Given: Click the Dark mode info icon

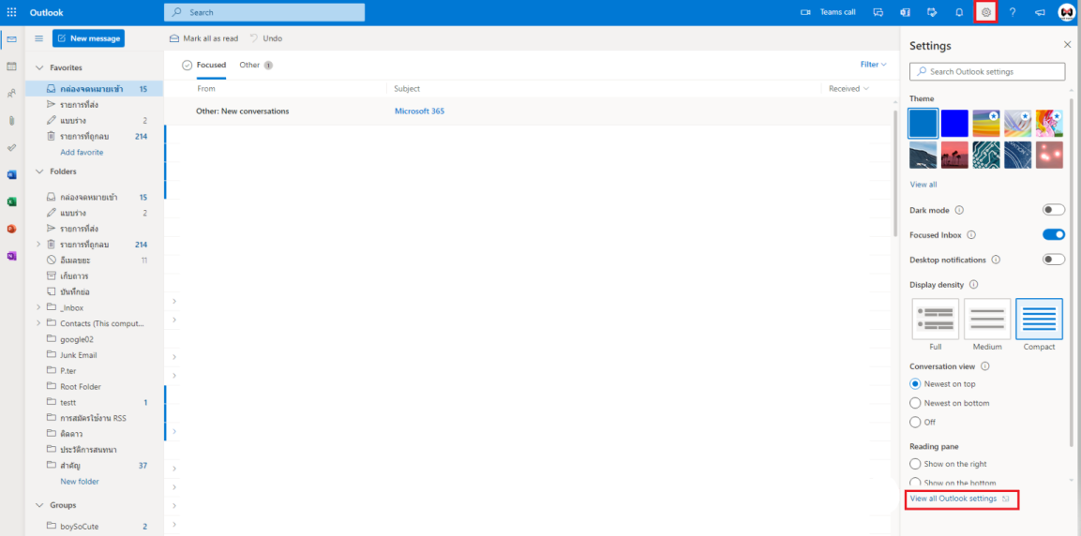Looking at the screenshot, I should pos(959,210).
